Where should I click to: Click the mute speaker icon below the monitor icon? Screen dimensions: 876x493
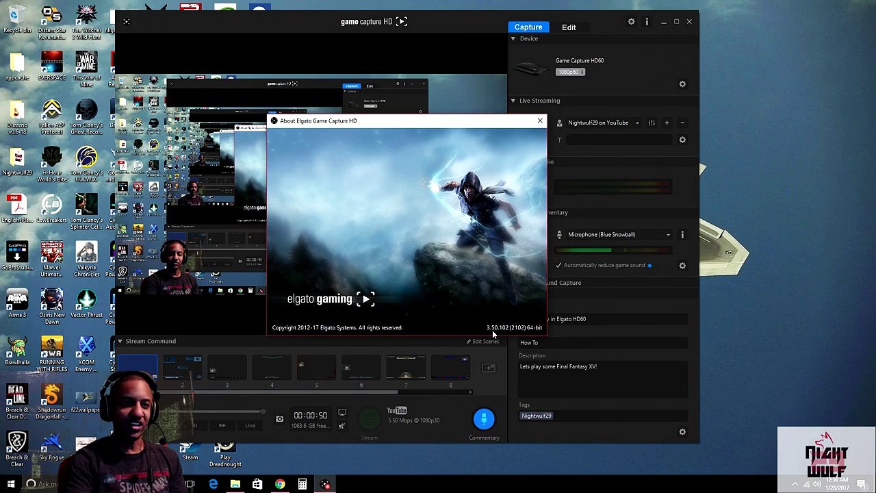click(342, 426)
